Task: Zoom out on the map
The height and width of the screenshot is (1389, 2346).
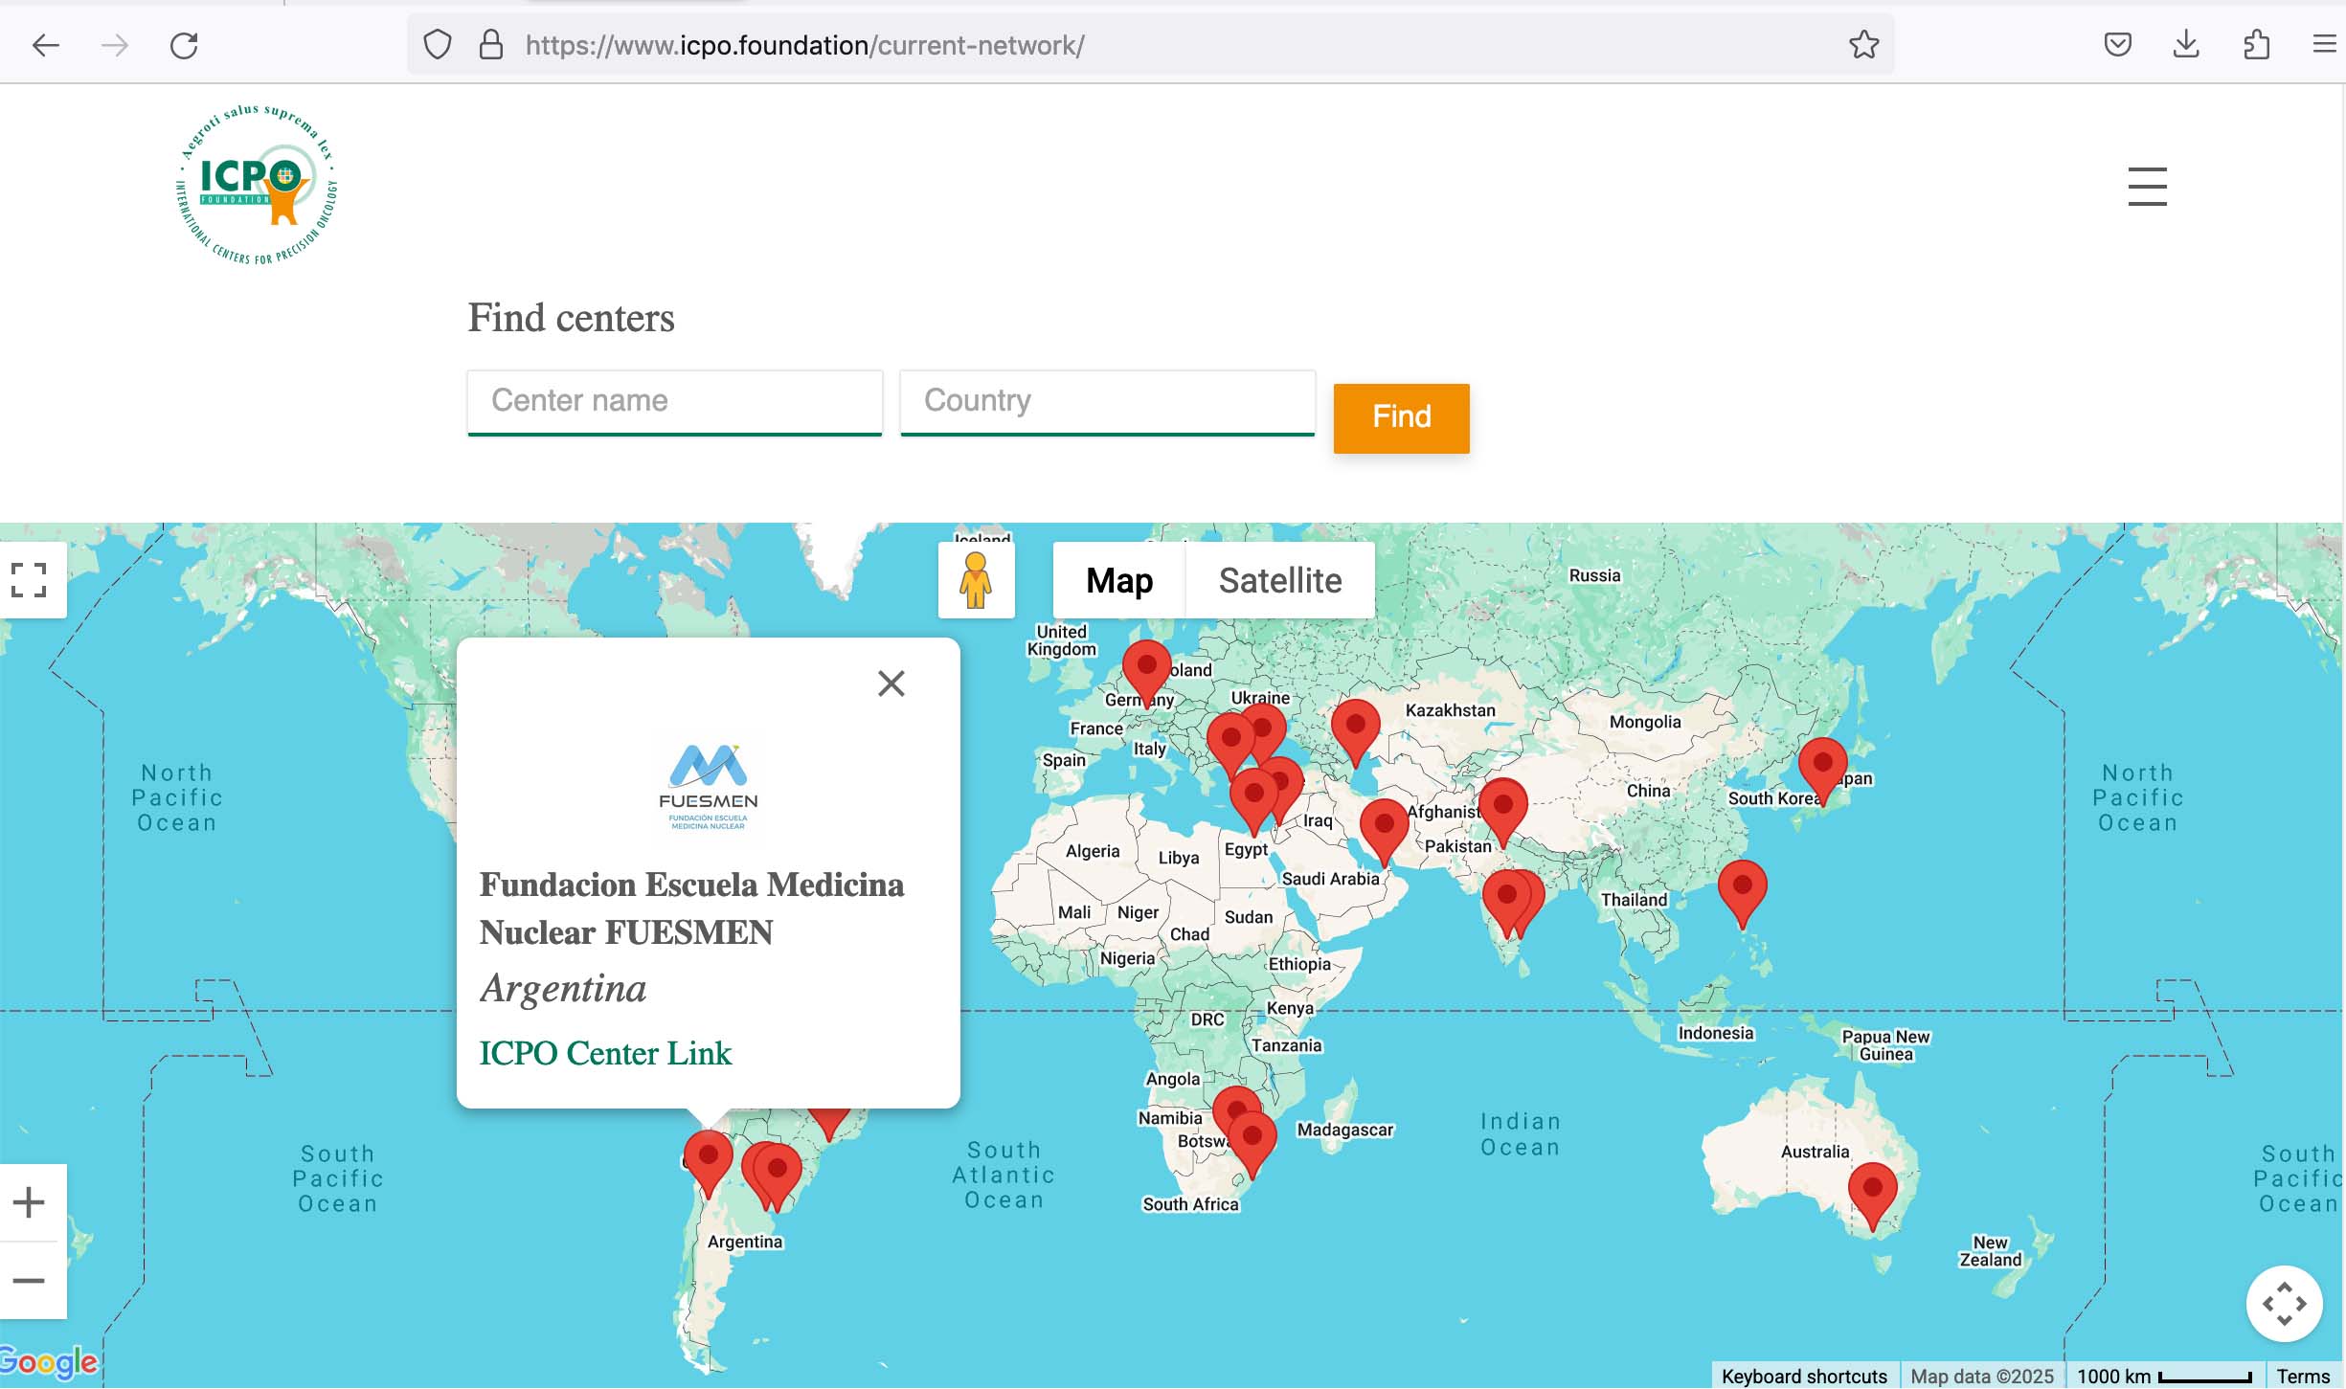Action: (x=29, y=1281)
